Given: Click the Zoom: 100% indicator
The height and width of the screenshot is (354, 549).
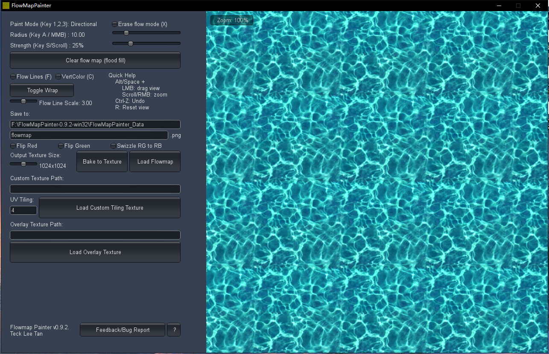Looking at the screenshot, I should click(231, 20).
